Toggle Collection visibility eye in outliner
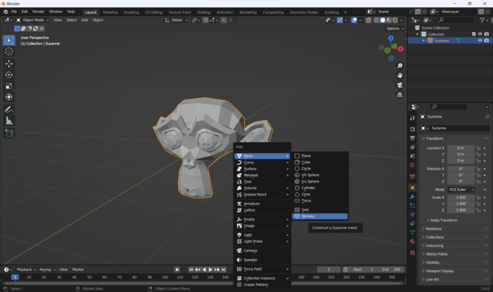The width and height of the screenshot is (493, 292). 480,34
